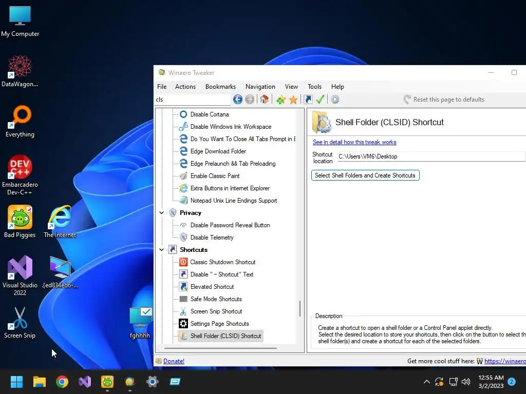Select the {ed834ed6- desktop icon
The image size is (526, 394).
click(60, 272)
